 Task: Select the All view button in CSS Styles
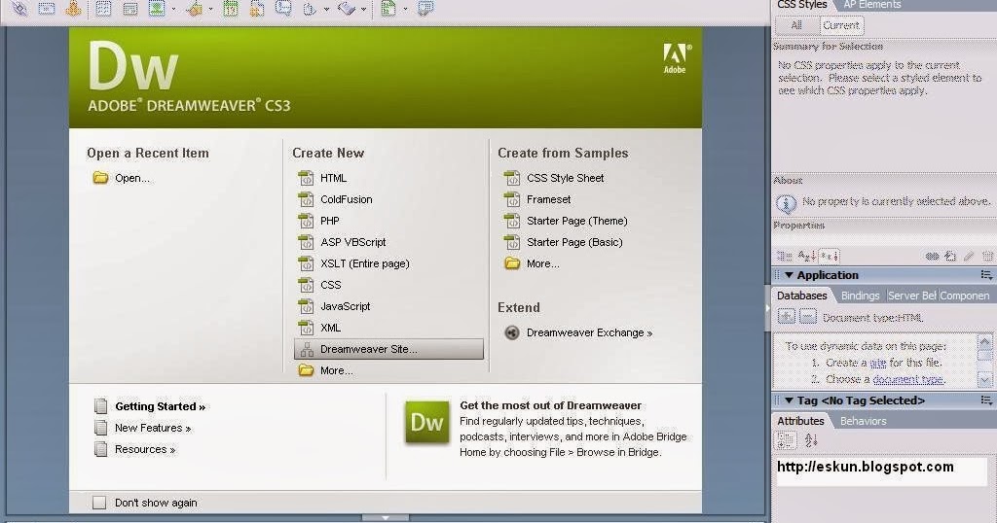coord(796,25)
